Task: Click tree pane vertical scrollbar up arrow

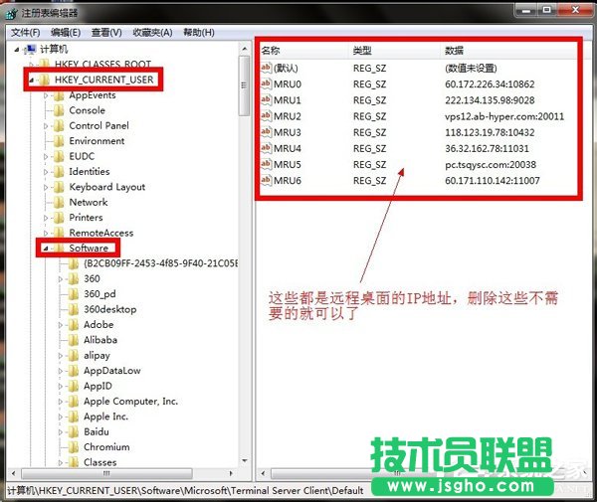Action: coord(245,49)
